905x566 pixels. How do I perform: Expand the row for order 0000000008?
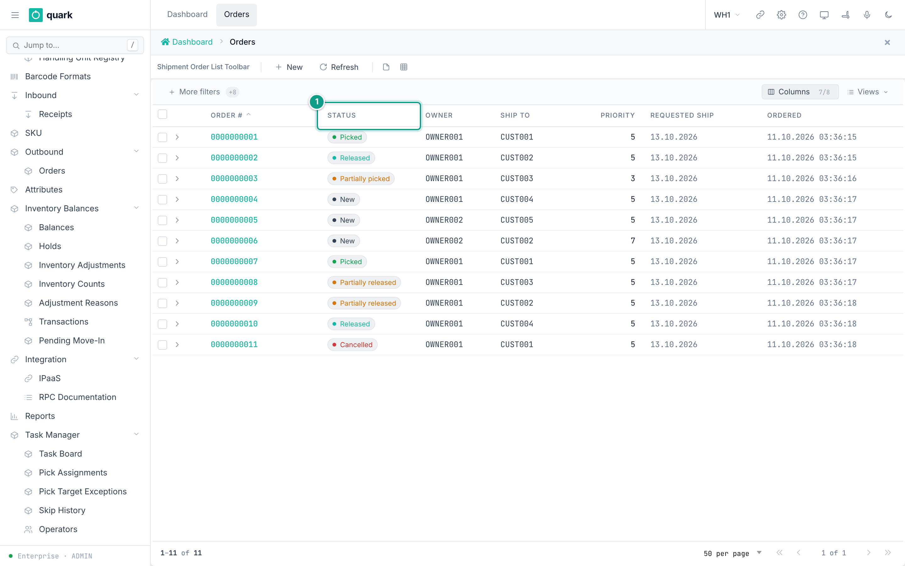click(x=177, y=282)
